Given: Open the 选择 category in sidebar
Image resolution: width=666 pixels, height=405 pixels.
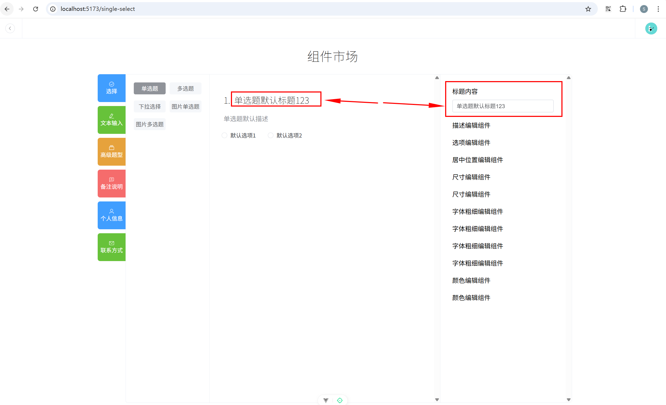Looking at the screenshot, I should click(111, 88).
